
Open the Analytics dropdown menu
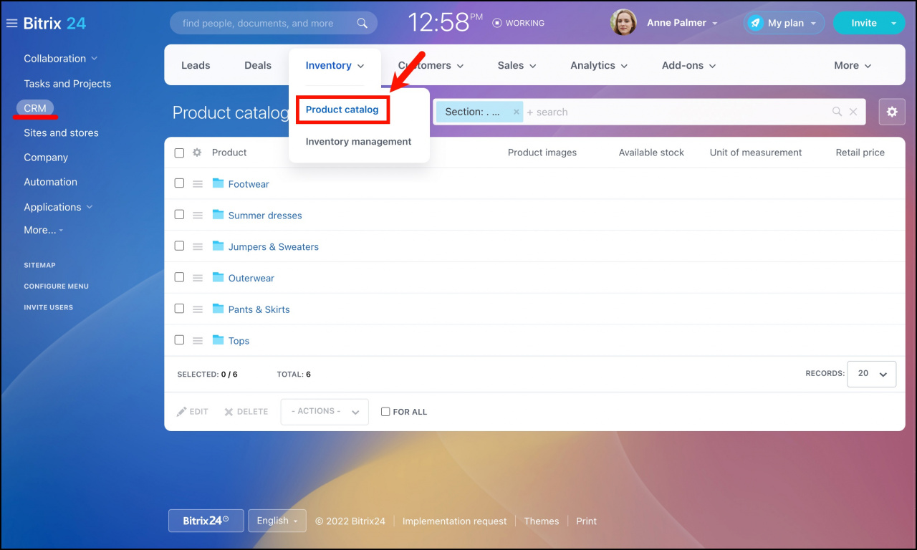[599, 65]
